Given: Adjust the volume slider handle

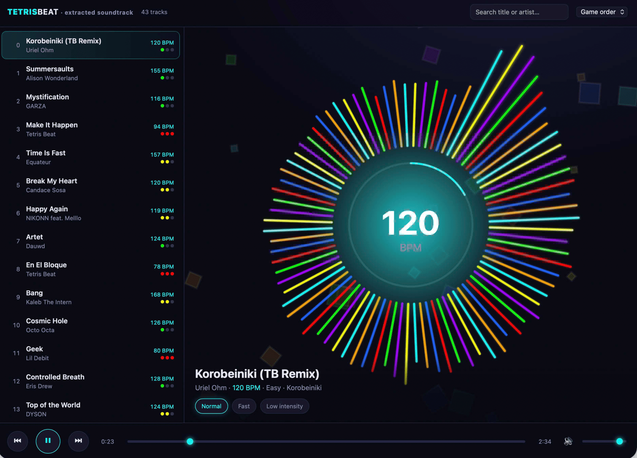Looking at the screenshot, I should (619, 441).
